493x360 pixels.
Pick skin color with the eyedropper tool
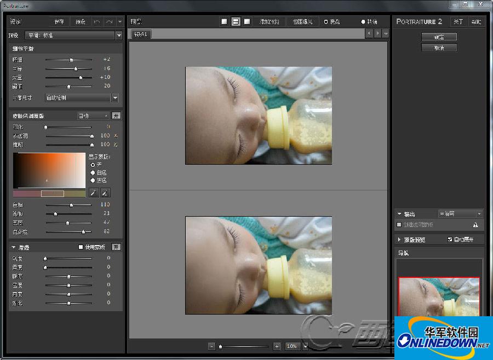(x=94, y=193)
